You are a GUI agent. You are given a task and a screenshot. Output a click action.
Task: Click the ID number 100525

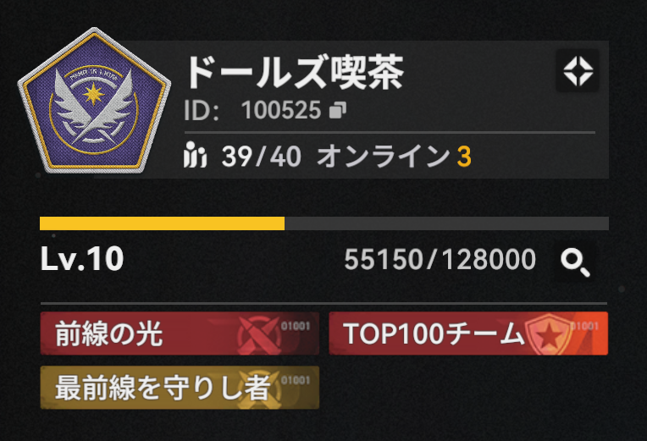tap(281, 110)
